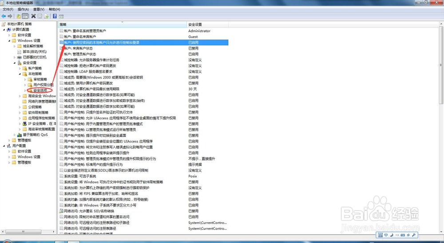Click the Properties toolbar icon
444x243 pixels.
coord(40,16)
